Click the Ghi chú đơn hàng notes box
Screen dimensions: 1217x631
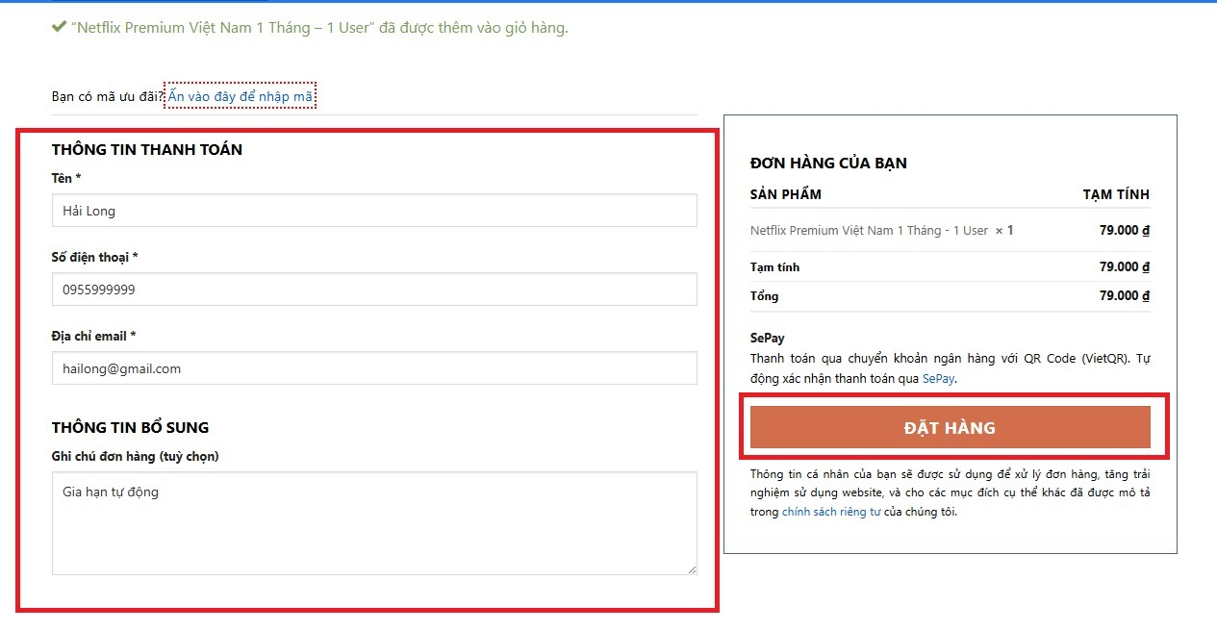tap(373, 519)
